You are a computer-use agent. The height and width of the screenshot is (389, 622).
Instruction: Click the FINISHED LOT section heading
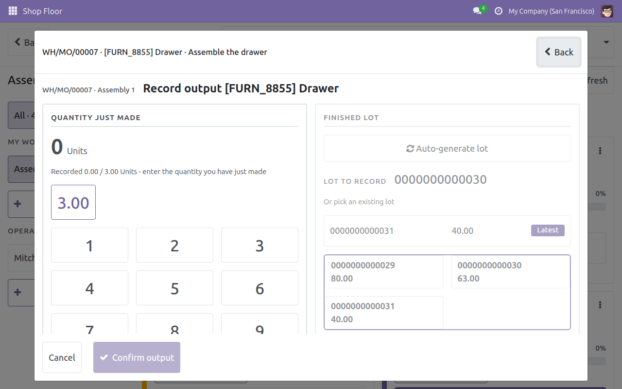[351, 118]
